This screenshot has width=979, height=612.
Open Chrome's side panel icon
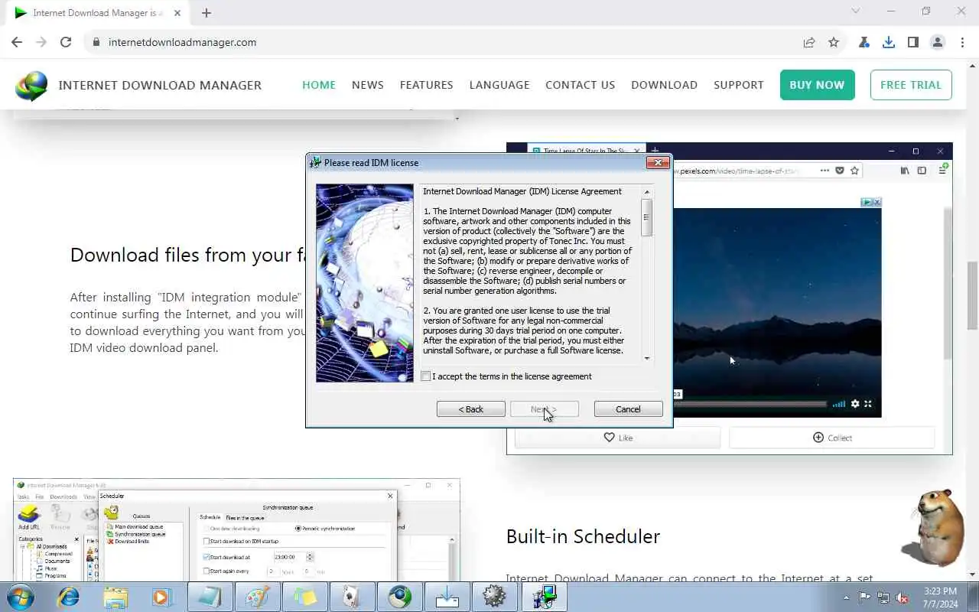click(x=913, y=42)
